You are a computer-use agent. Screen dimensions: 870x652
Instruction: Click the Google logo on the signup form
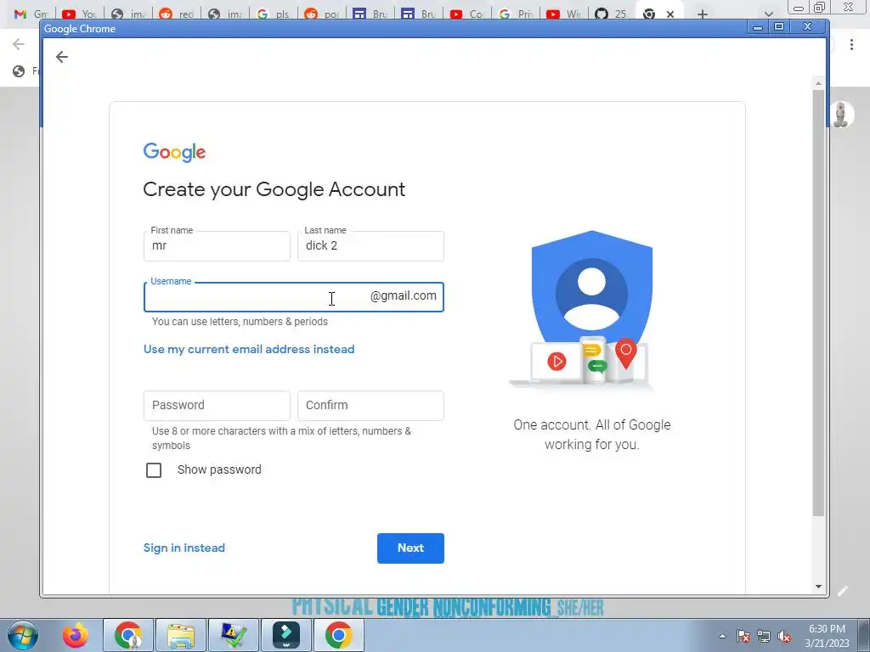(174, 152)
